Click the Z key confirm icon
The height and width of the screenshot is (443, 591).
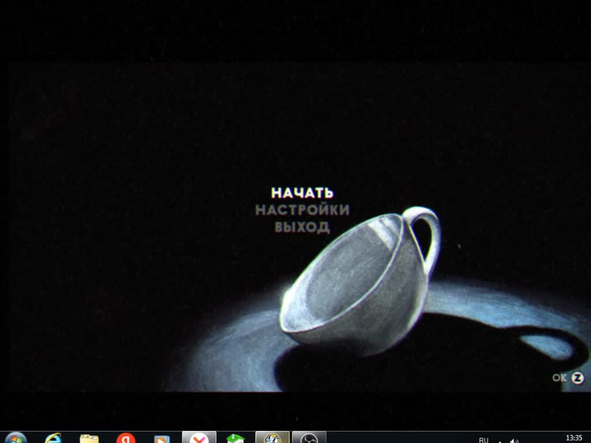click(x=577, y=378)
